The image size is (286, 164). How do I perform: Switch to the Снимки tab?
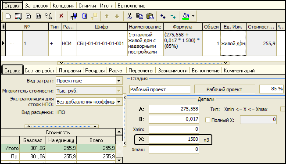point(87,6)
